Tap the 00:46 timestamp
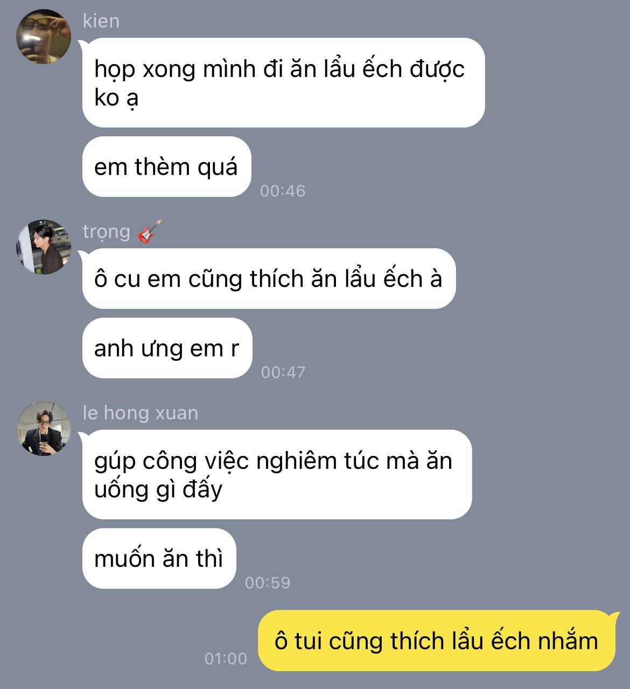 point(283,191)
